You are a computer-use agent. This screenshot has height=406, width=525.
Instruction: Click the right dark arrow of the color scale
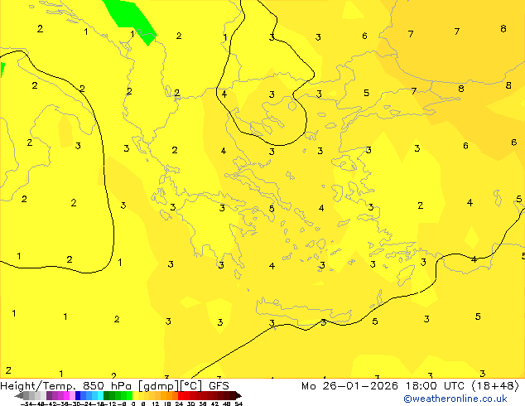(238, 395)
